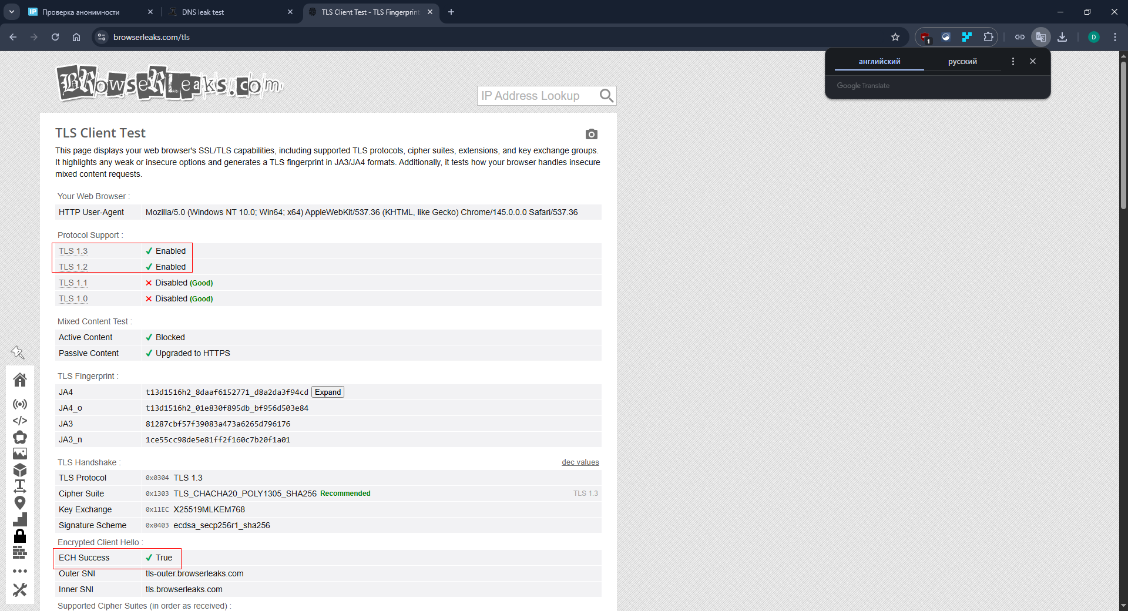This screenshot has height=611, width=1128.
Task: Expand the three dots in sidebar
Action: (x=20, y=571)
